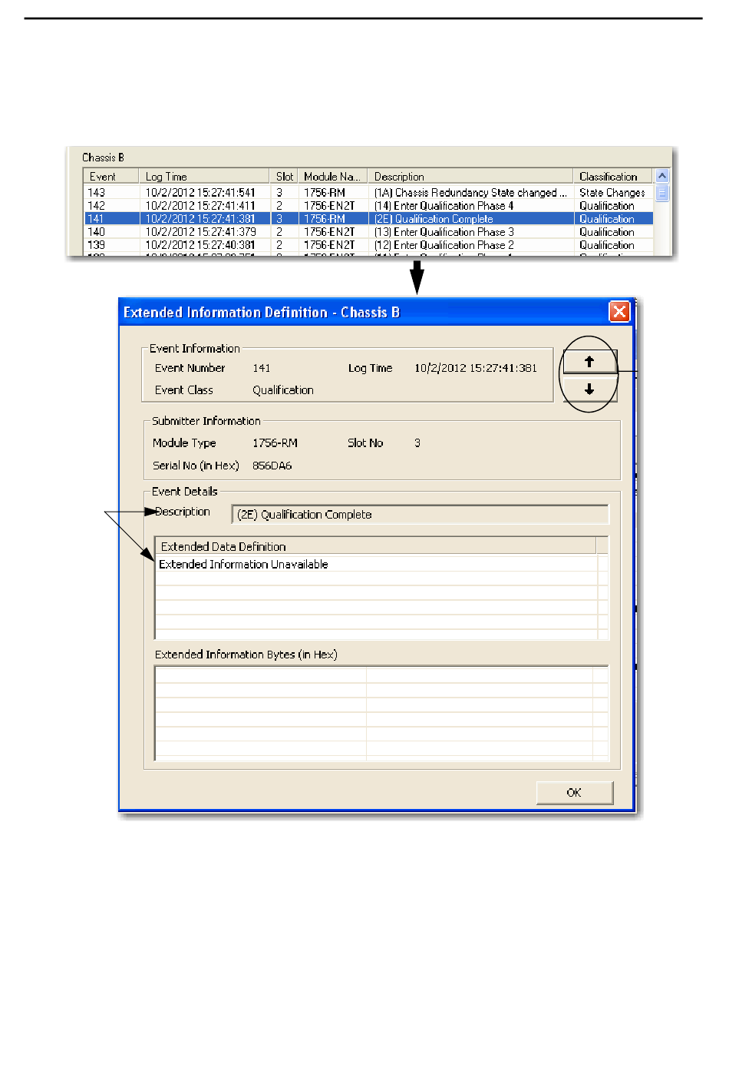Screen dimensions: 729x1074
Task: Select event row 143 in Chassis B
Action: point(368,193)
